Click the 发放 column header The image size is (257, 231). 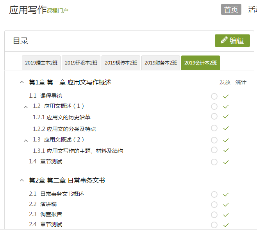(225, 82)
